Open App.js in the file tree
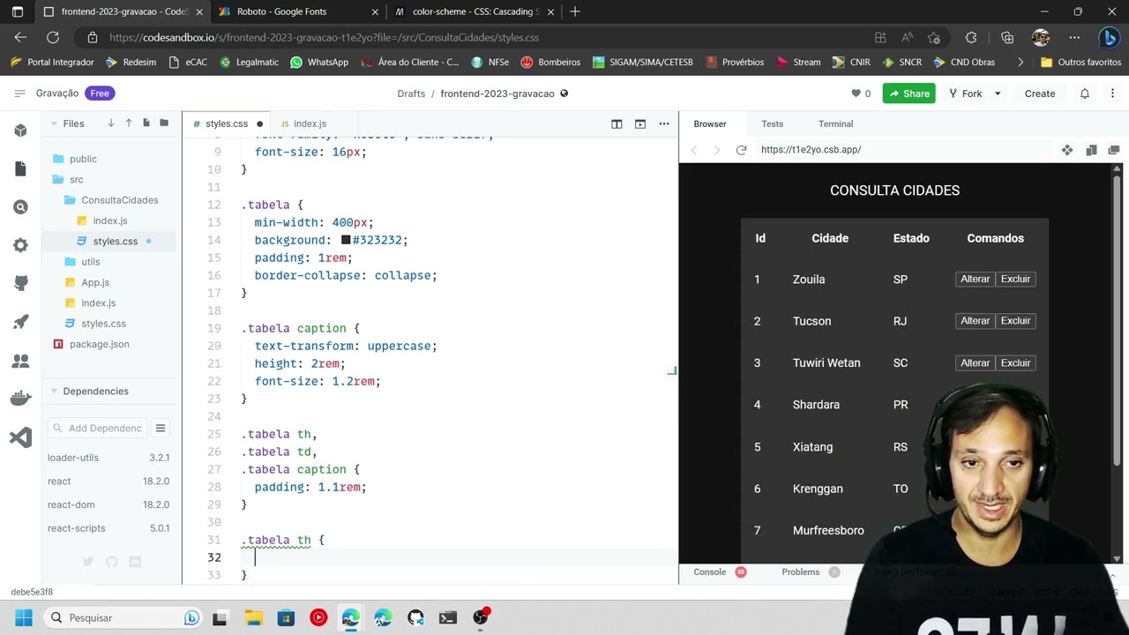 coord(95,282)
